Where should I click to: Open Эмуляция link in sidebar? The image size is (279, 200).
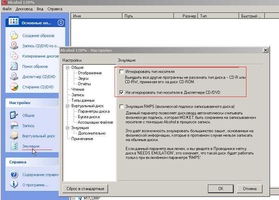coord(31,146)
